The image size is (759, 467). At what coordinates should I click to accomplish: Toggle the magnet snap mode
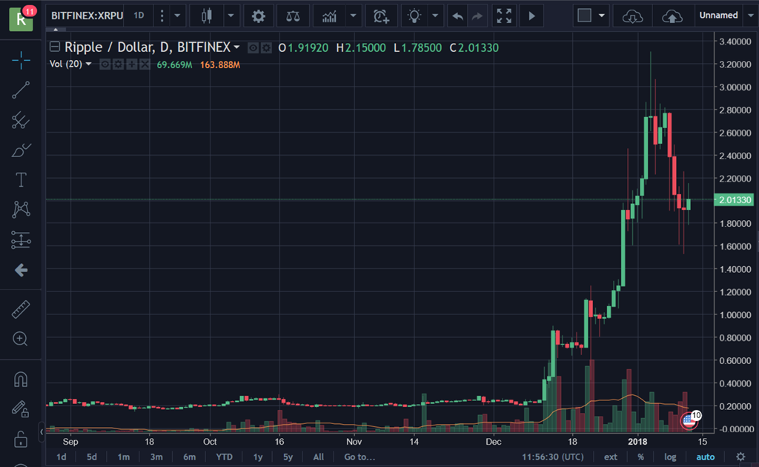pos(21,379)
